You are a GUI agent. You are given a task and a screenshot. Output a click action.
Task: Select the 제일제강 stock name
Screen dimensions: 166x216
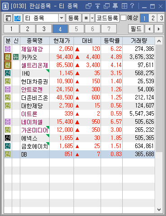(x=32, y=49)
